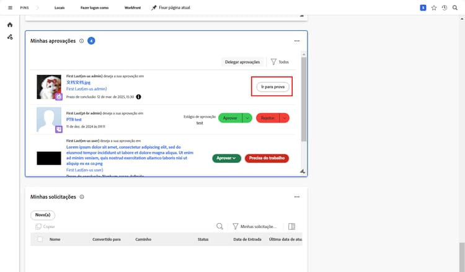Click Fixar página atual
Image resolution: width=465 pixels, height=272 pixels.
(x=174, y=7)
